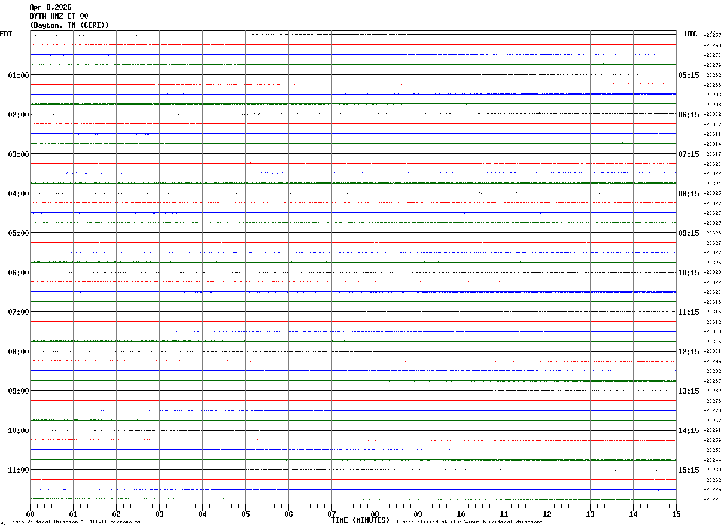Select minute axis tick label 15
Viewport: 724px width, 530px height.
(676, 514)
